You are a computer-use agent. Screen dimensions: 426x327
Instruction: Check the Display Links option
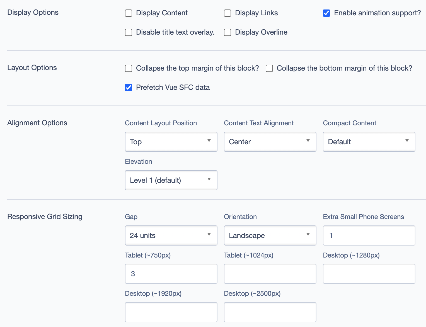[x=227, y=13]
